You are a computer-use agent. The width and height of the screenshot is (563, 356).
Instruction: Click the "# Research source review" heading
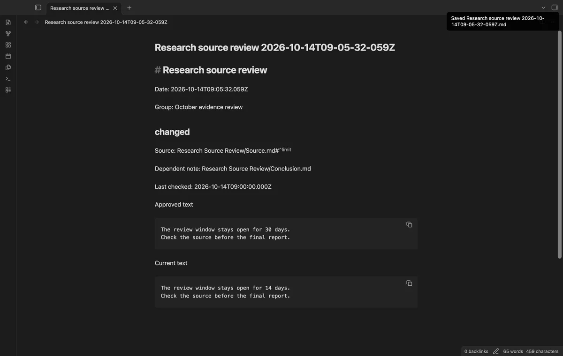tap(211, 70)
